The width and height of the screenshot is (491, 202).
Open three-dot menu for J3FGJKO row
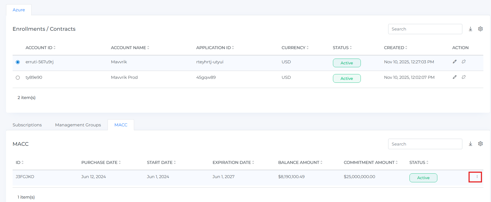click(x=477, y=177)
